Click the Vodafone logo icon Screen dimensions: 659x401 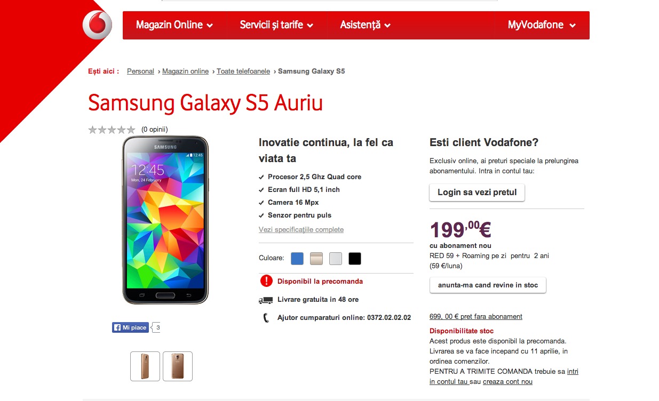point(97,25)
